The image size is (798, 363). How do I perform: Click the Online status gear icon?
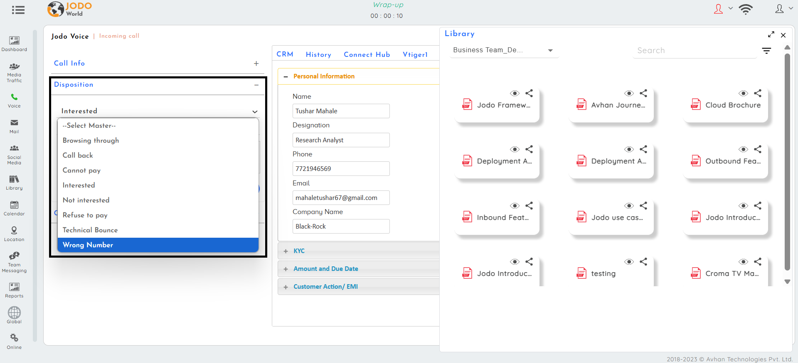tap(14, 338)
